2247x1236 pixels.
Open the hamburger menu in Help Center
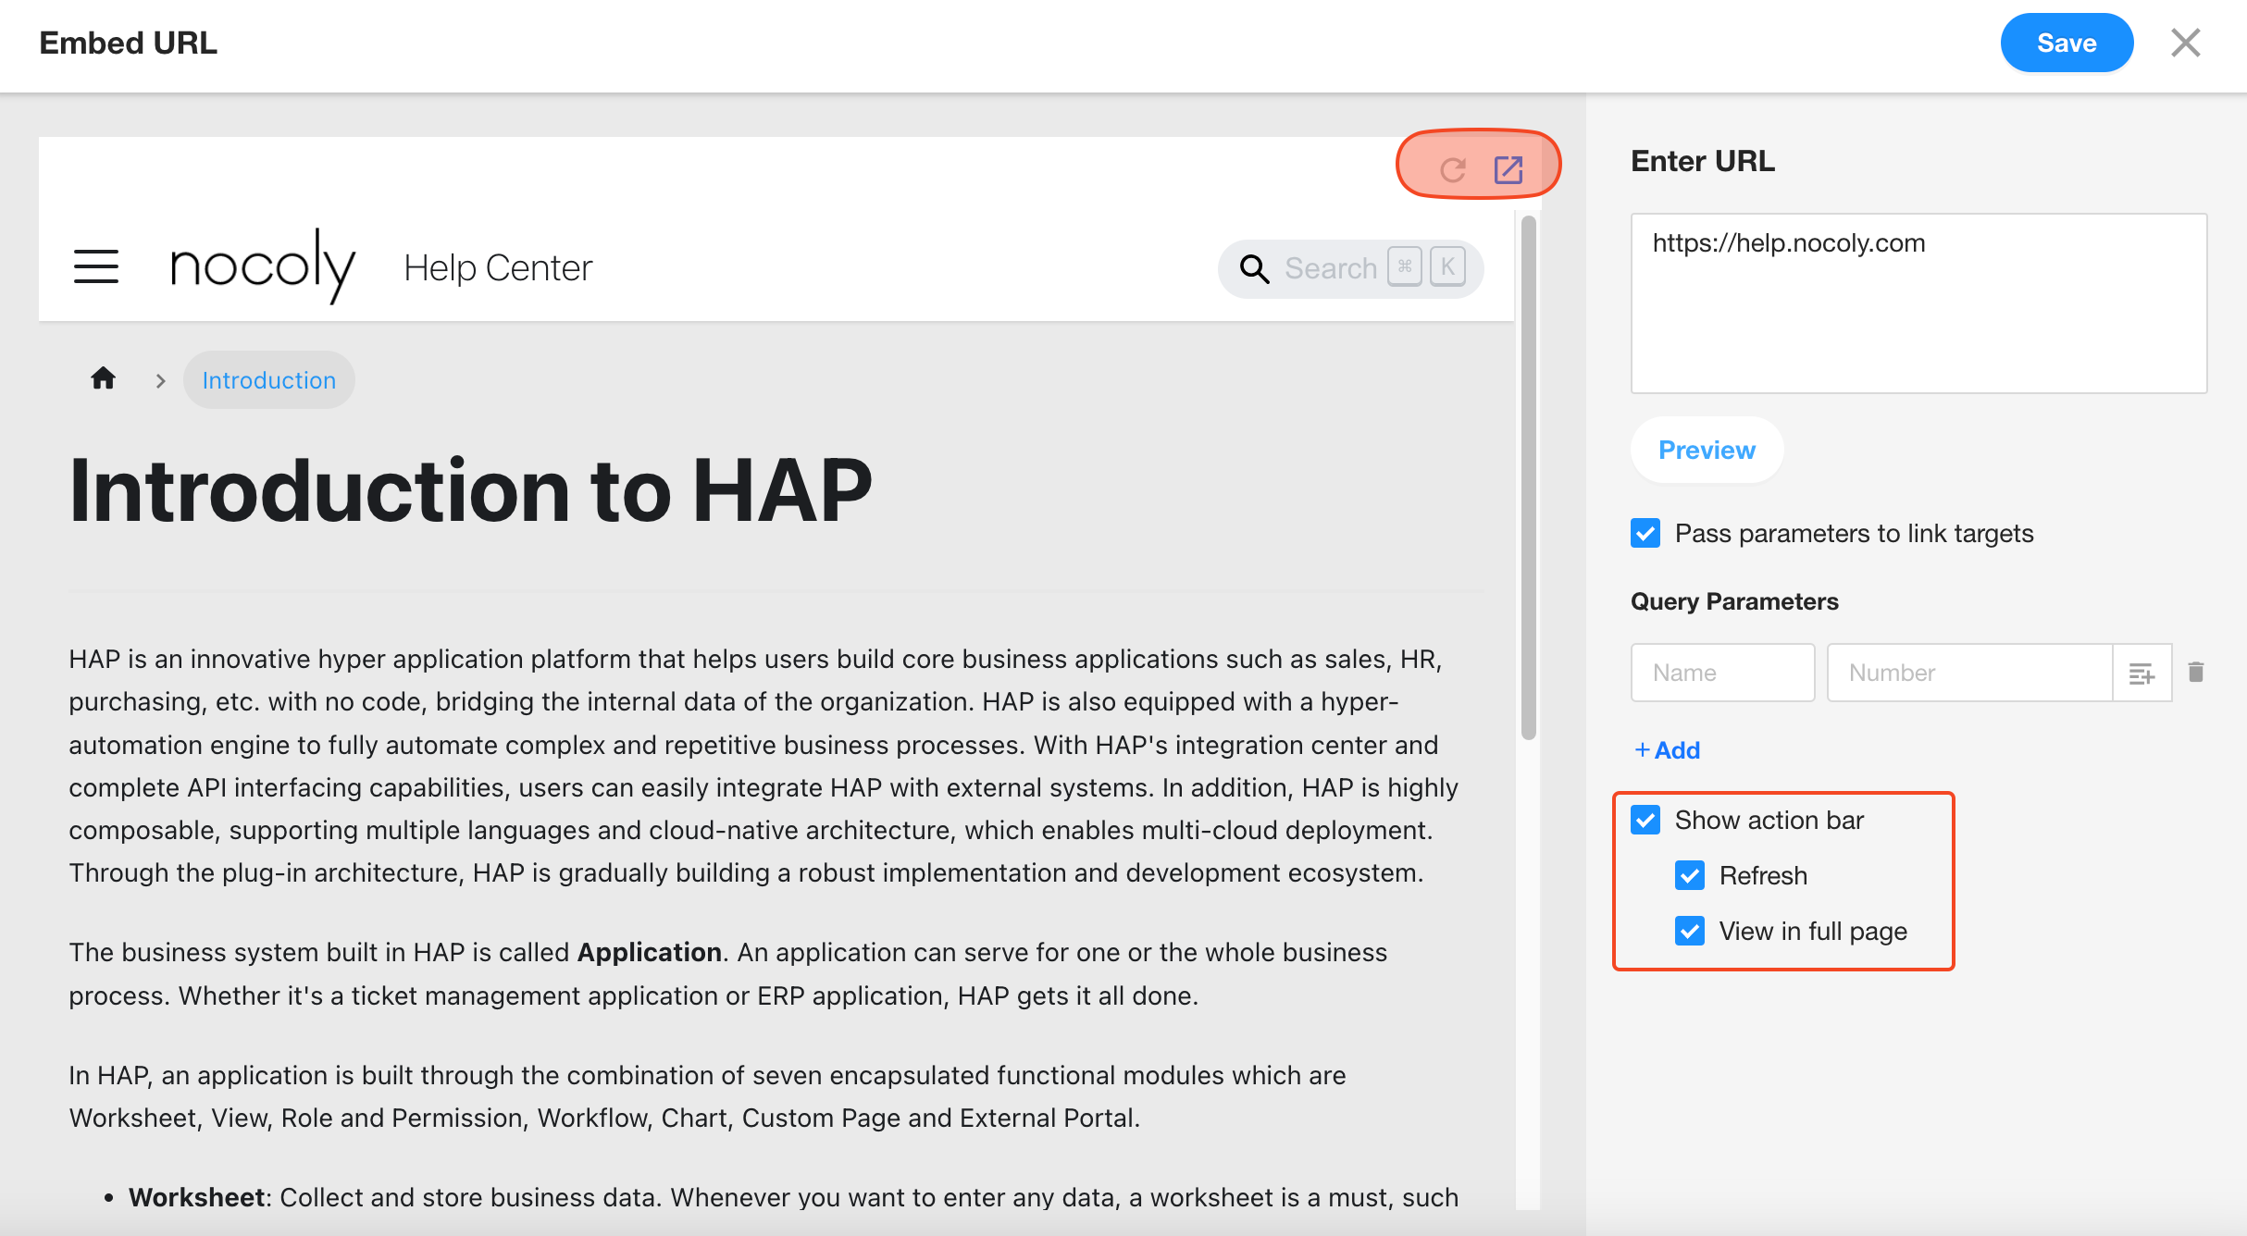[96, 266]
